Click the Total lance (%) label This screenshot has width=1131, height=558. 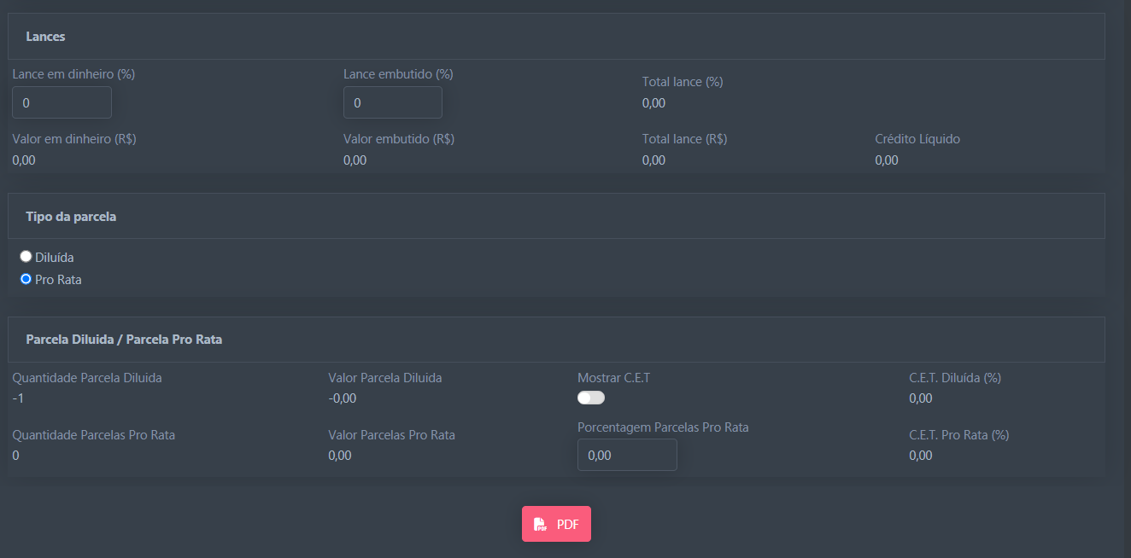683,82
